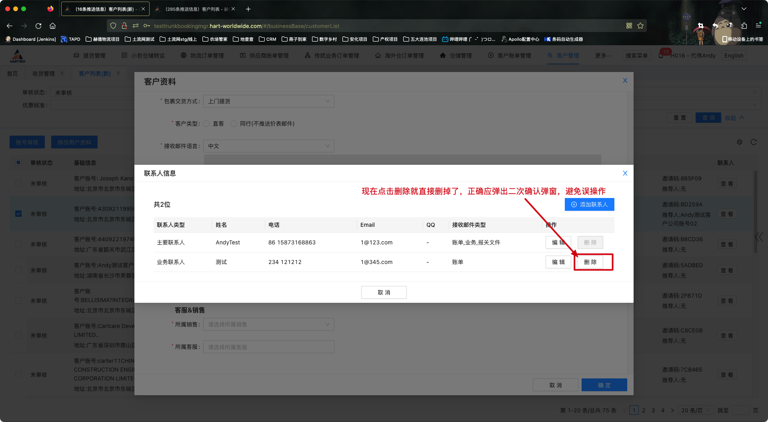The height and width of the screenshot is (422, 768).
Task: Click the browser reload page icon
Action: click(38, 26)
